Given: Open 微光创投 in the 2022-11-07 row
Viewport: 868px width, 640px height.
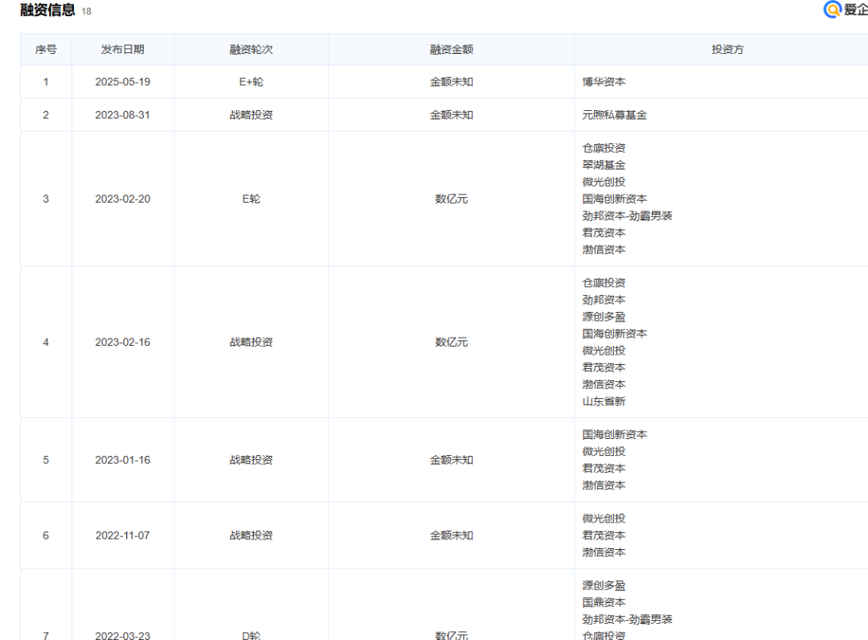Looking at the screenshot, I should click(x=604, y=519).
